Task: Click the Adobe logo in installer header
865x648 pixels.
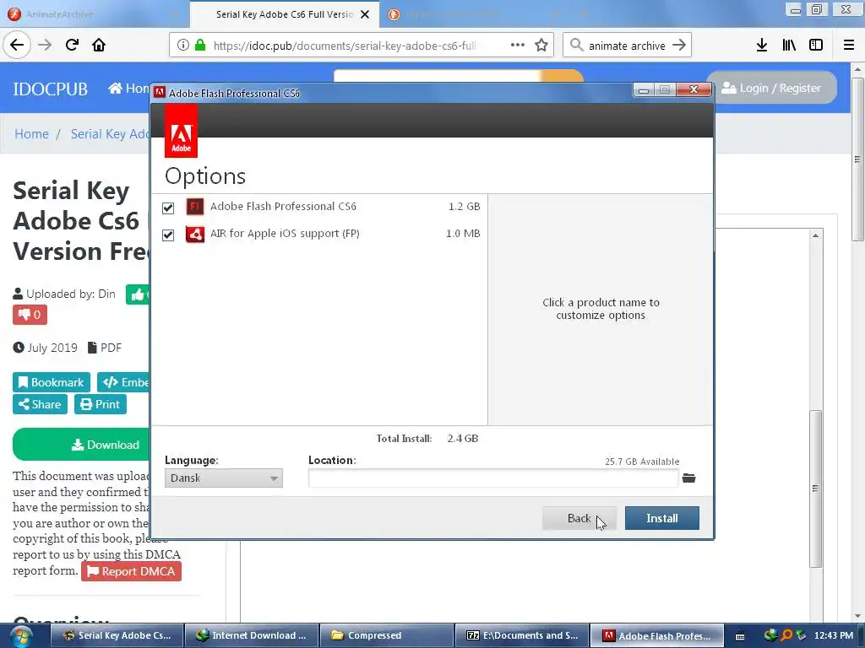Action: pyautogui.click(x=181, y=131)
